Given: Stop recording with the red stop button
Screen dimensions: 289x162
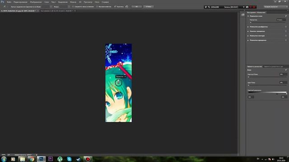Looking at the screenshot, I should (254, 7).
